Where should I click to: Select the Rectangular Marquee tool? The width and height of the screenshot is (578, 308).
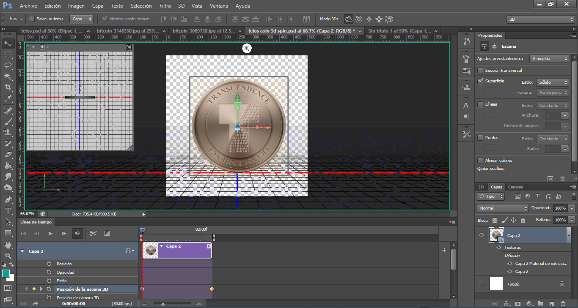tap(8, 55)
